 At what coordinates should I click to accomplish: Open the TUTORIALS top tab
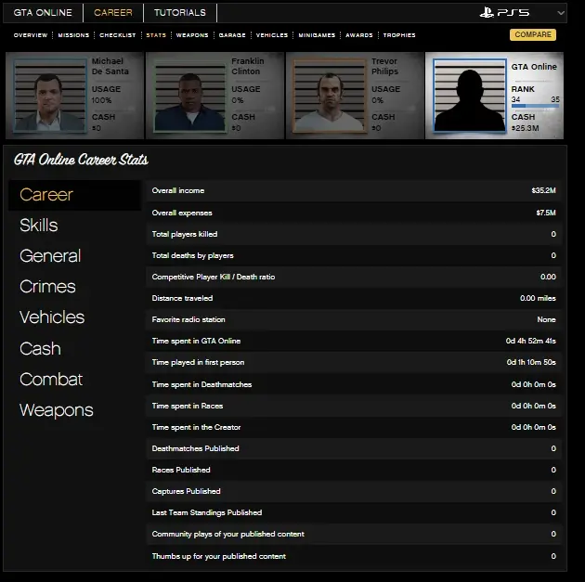tap(180, 13)
